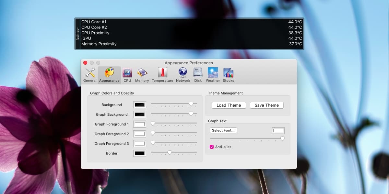Open the Graph Text color swatch
Viewport: 389px width, 194px height.
pyautogui.click(x=278, y=131)
